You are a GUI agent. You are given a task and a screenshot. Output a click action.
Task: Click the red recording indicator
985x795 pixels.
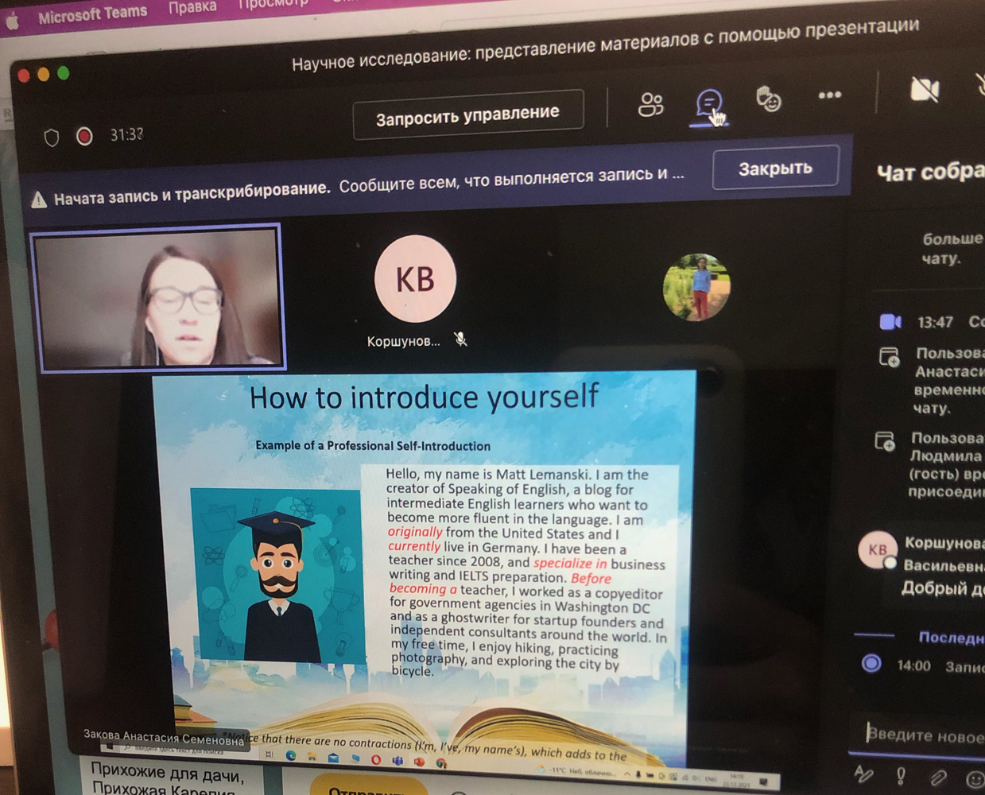(x=84, y=137)
